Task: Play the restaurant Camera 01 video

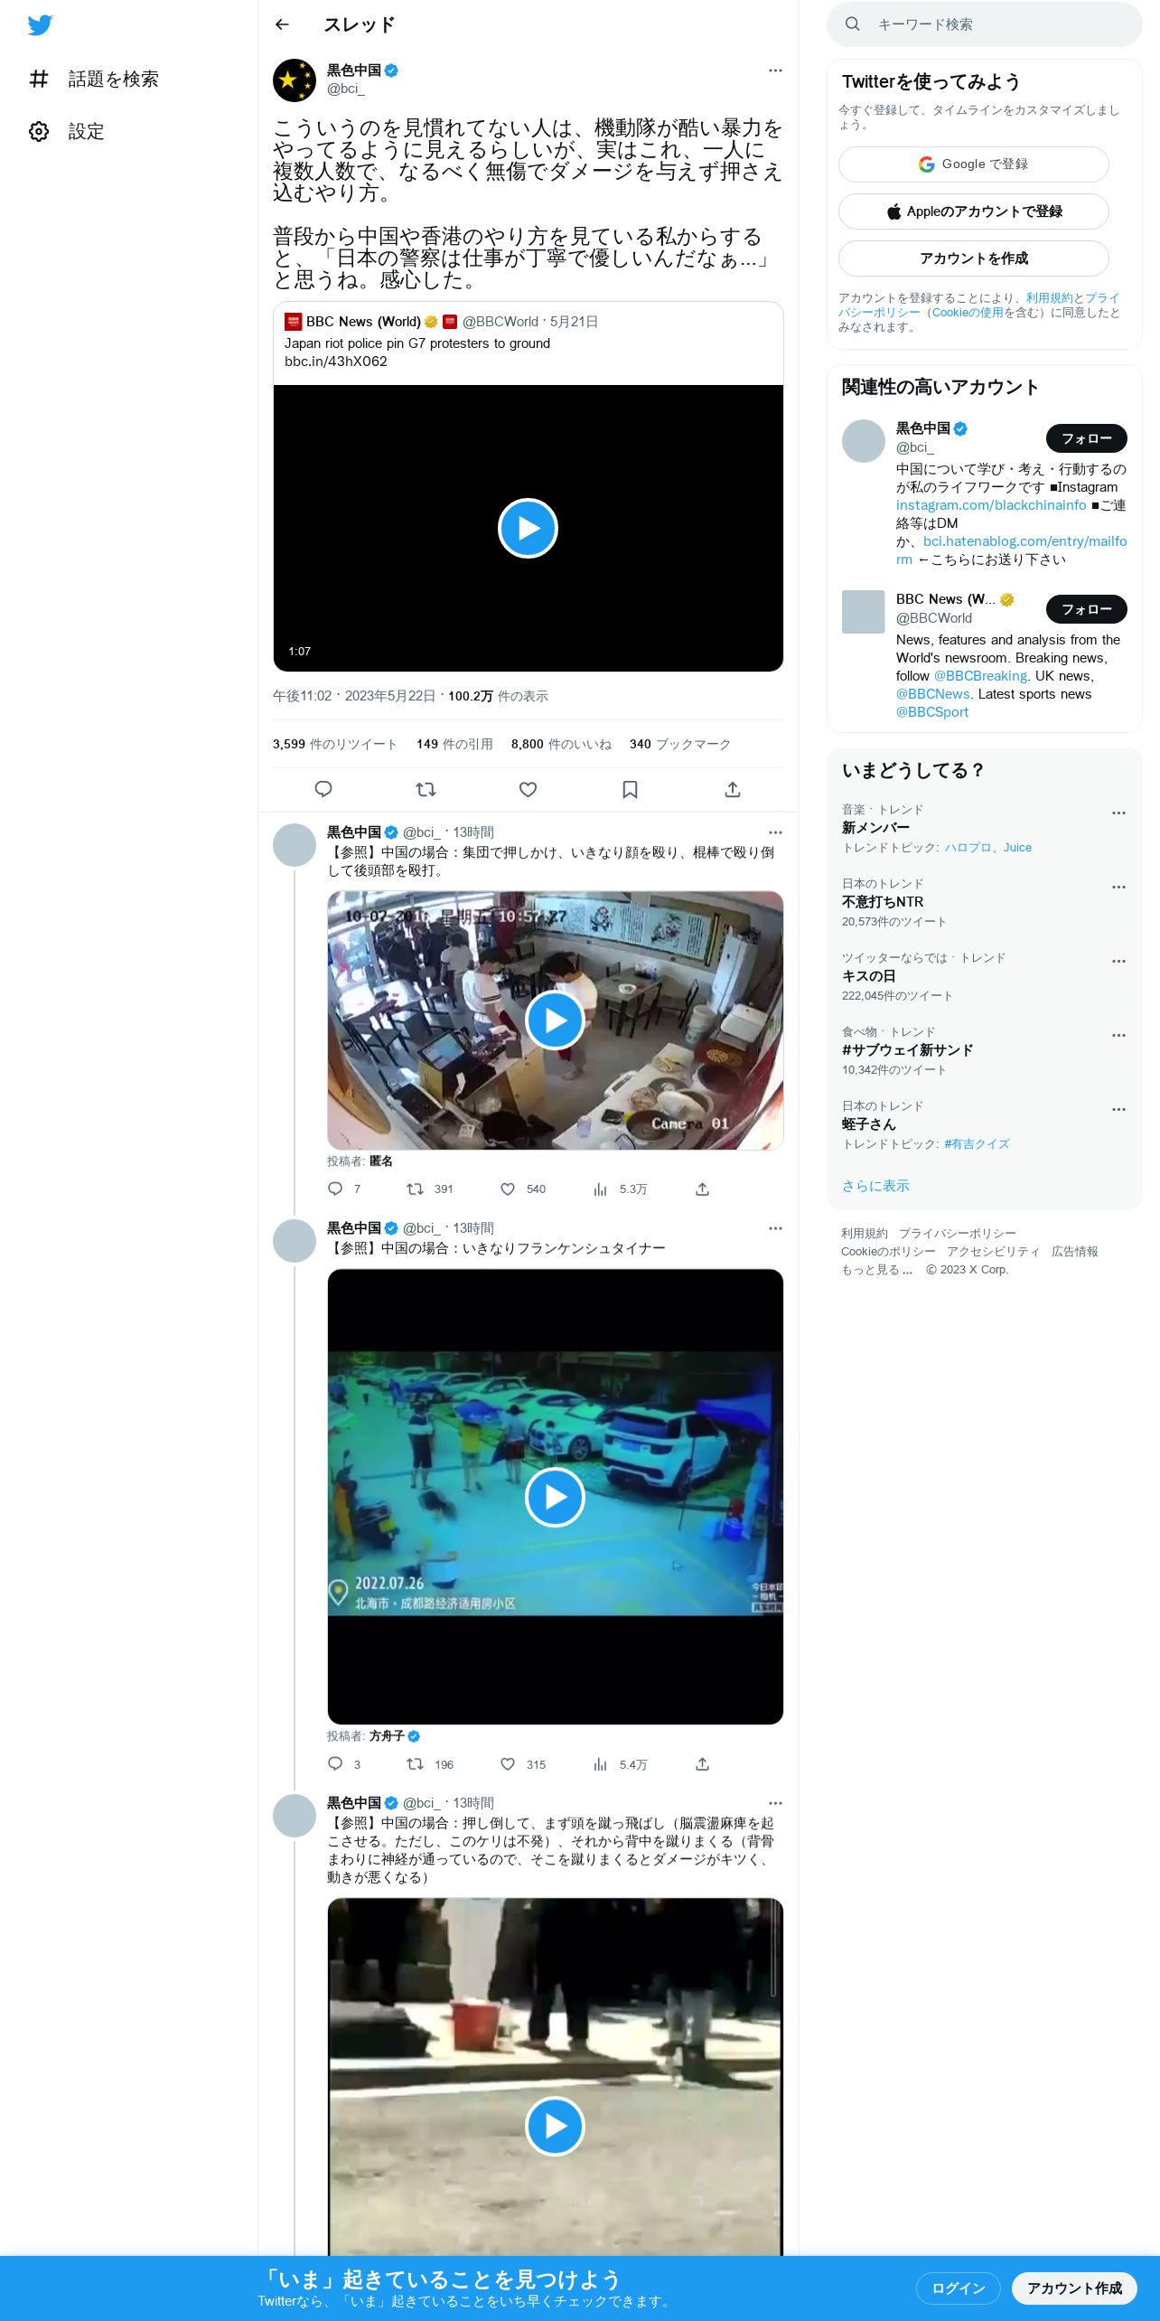Action: pyautogui.click(x=555, y=1020)
